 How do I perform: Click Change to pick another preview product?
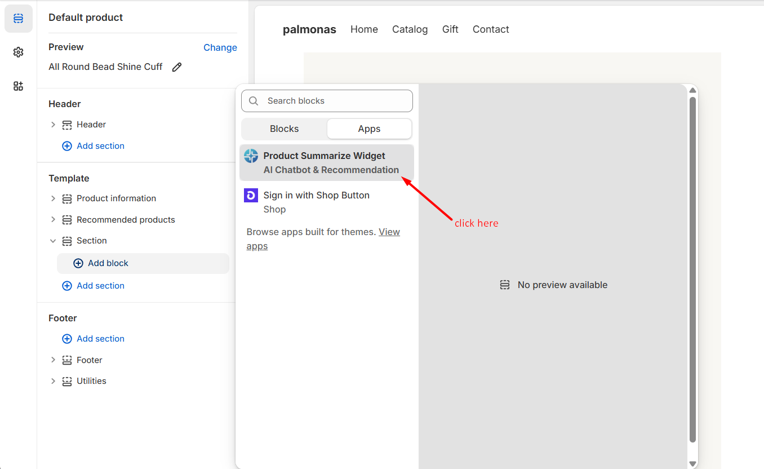tap(220, 47)
